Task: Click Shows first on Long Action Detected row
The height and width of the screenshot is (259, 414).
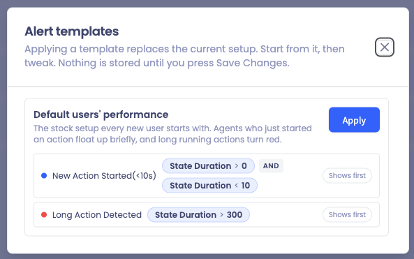Action: pyautogui.click(x=347, y=214)
